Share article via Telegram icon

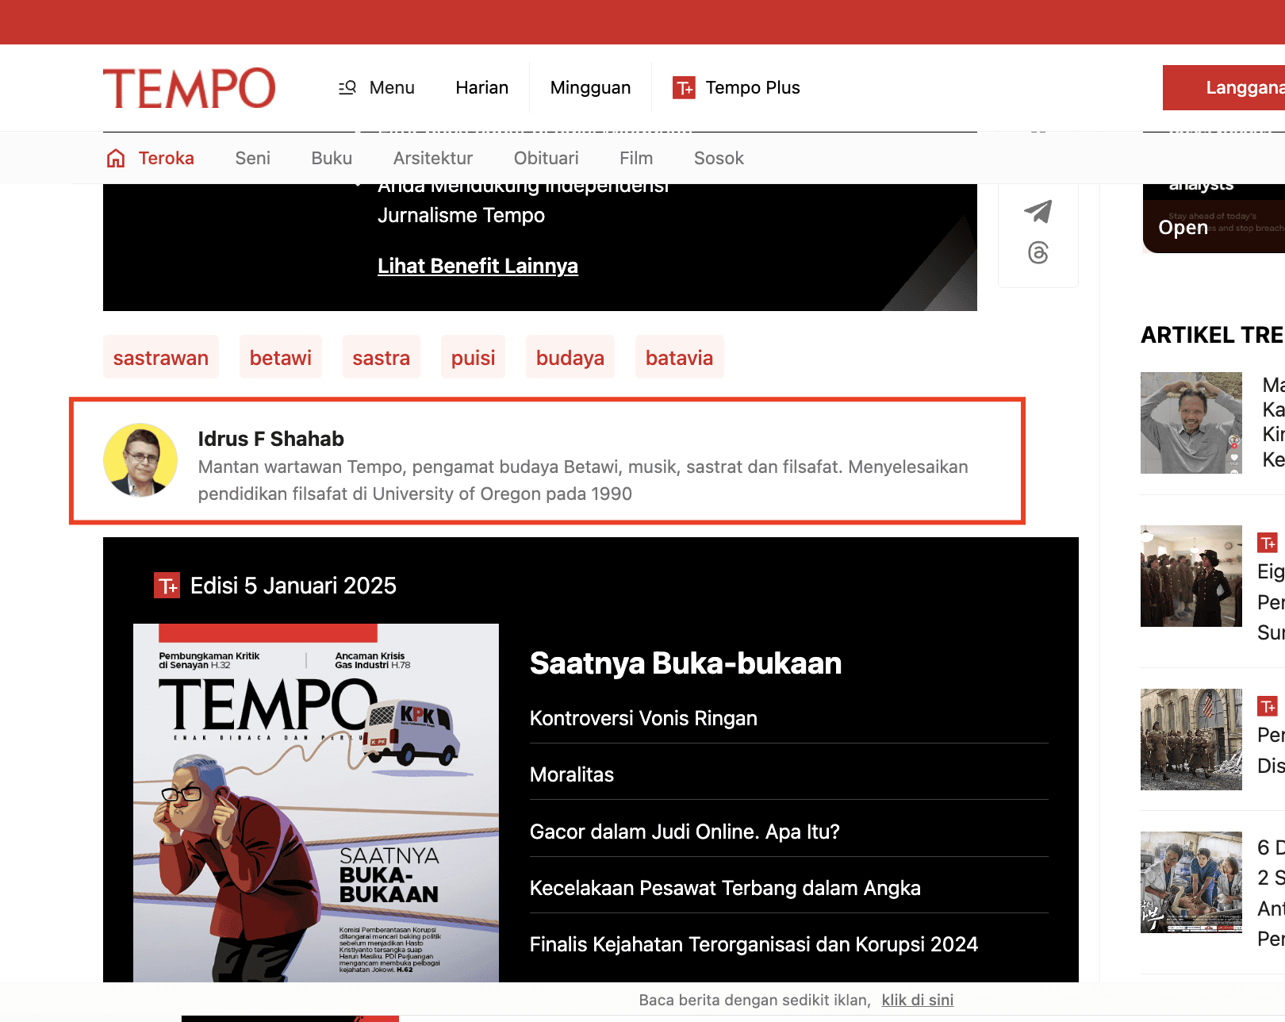(1038, 211)
